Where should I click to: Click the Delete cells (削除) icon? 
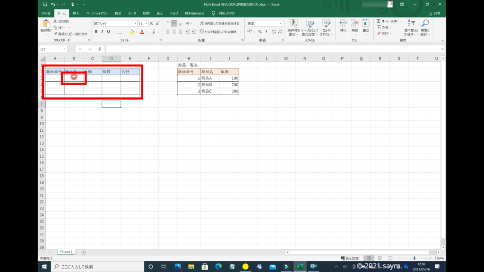(x=354, y=24)
